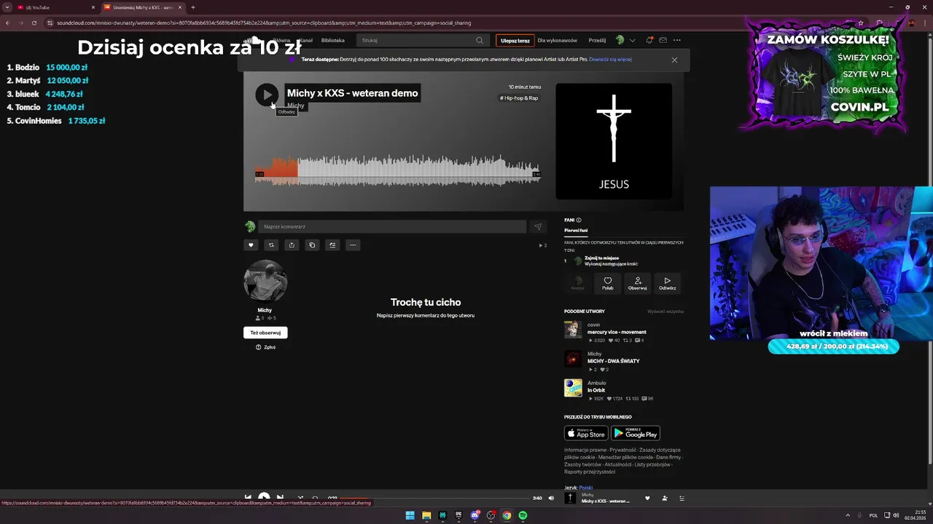The height and width of the screenshot is (524, 933).
Task: Open the more options ellipsis under the comment box
Action: click(x=353, y=245)
